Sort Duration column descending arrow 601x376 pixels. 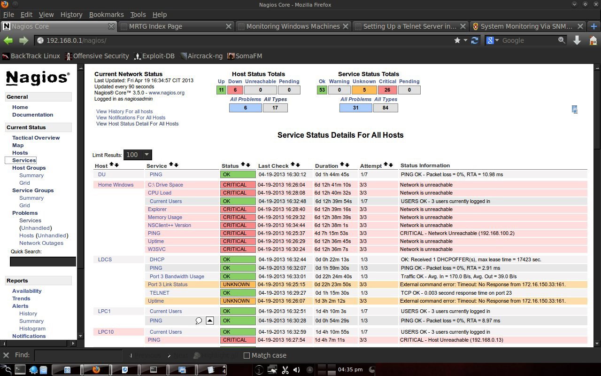(x=347, y=165)
